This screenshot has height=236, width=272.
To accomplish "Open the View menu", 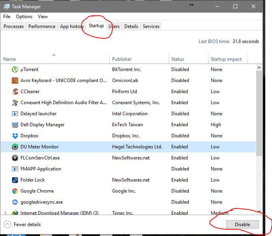I will point(43,17).
